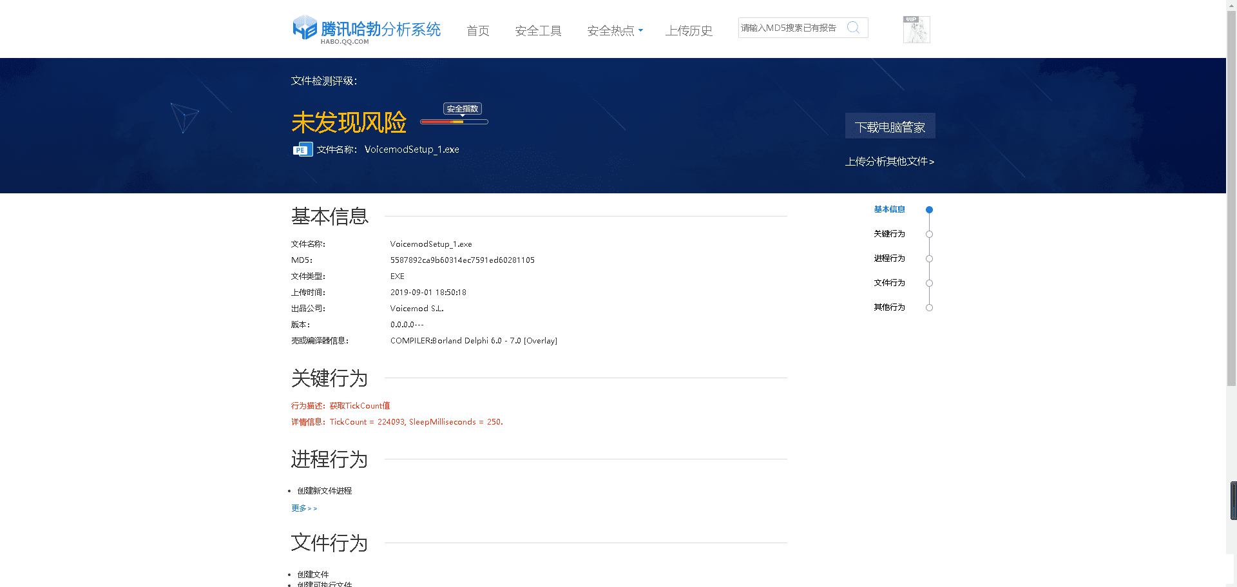Click the 基本信息 blue timeline dot

click(x=929, y=209)
